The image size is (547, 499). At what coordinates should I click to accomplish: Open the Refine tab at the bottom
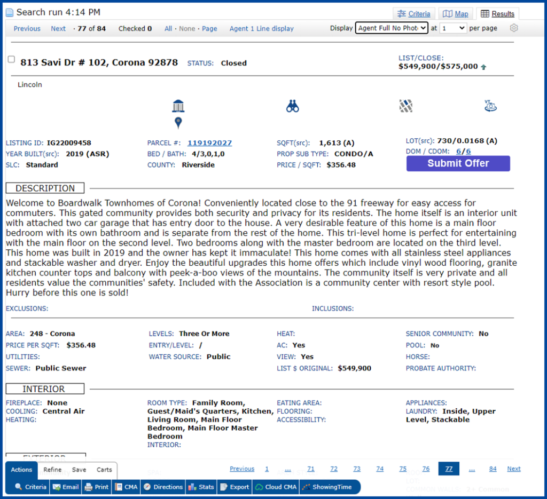(x=52, y=470)
